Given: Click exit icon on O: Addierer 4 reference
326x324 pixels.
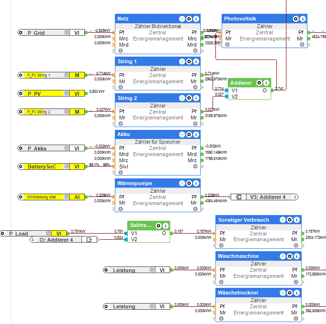Looking at the screenshot, I should pyautogui.click(x=89, y=239).
